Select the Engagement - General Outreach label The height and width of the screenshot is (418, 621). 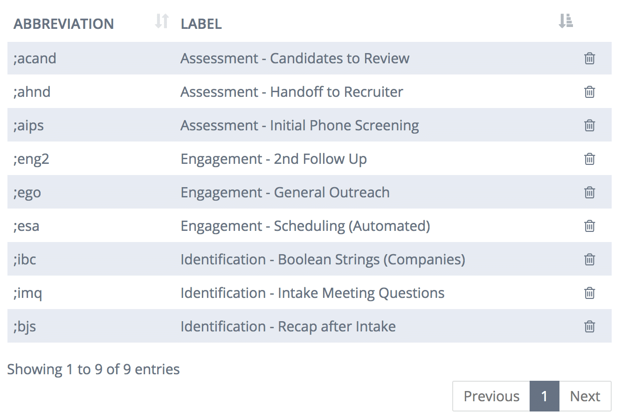(x=285, y=192)
